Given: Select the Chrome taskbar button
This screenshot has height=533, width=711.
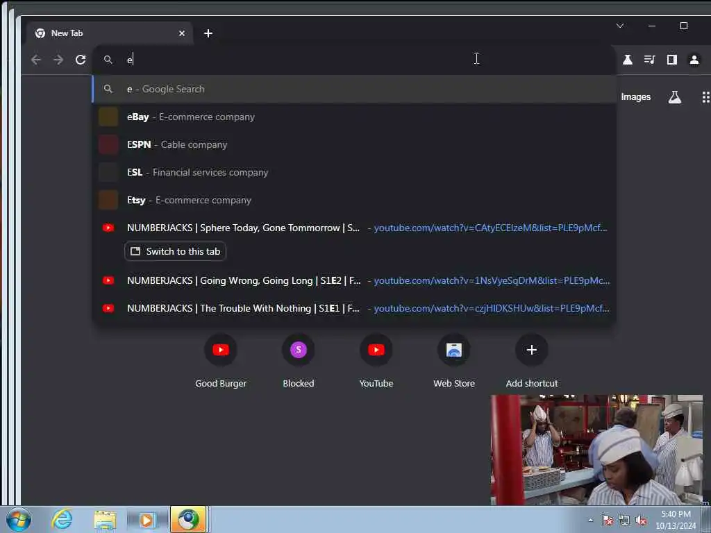Looking at the screenshot, I should point(188,519).
